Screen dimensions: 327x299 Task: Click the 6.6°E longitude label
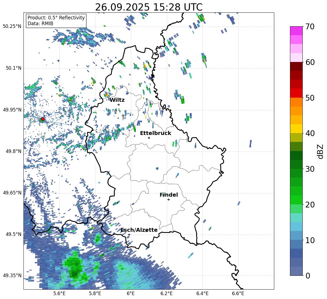[238, 293]
